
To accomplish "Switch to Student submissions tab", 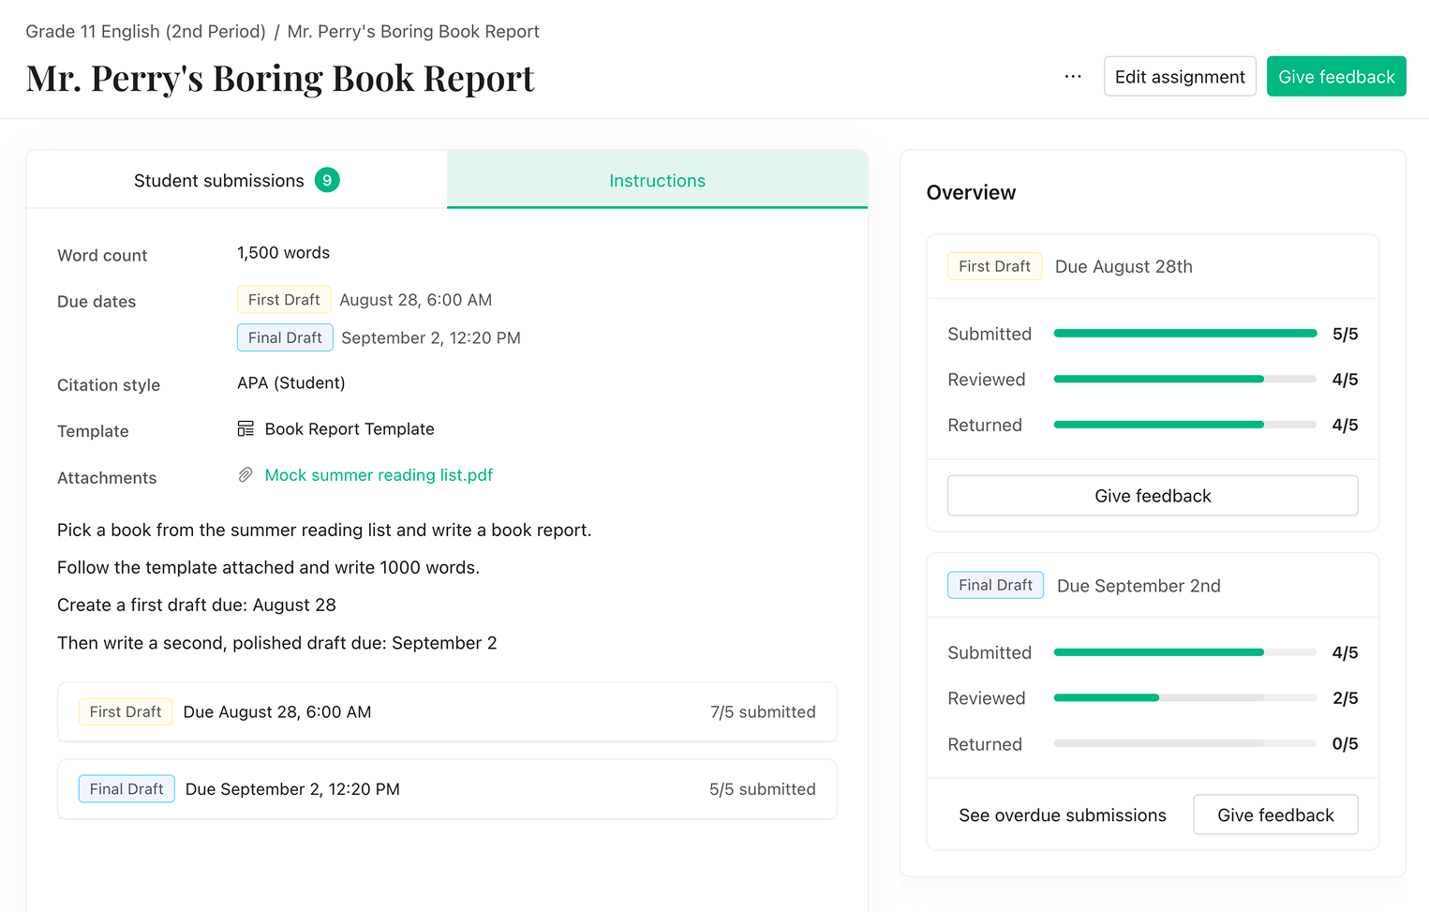I will click(236, 180).
